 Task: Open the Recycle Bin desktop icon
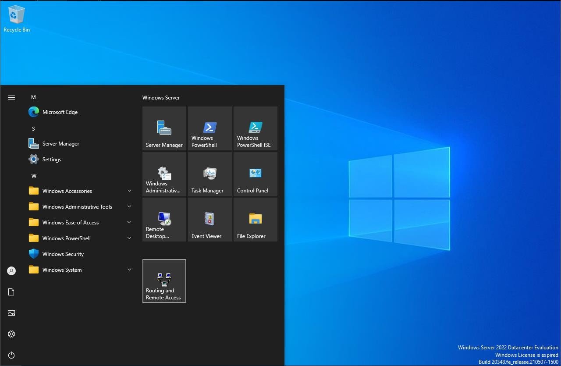point(16,19)
